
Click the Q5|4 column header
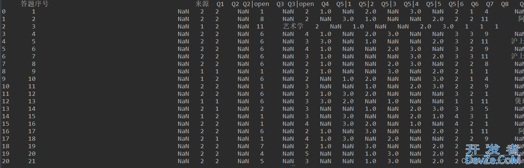coord(411,4)
